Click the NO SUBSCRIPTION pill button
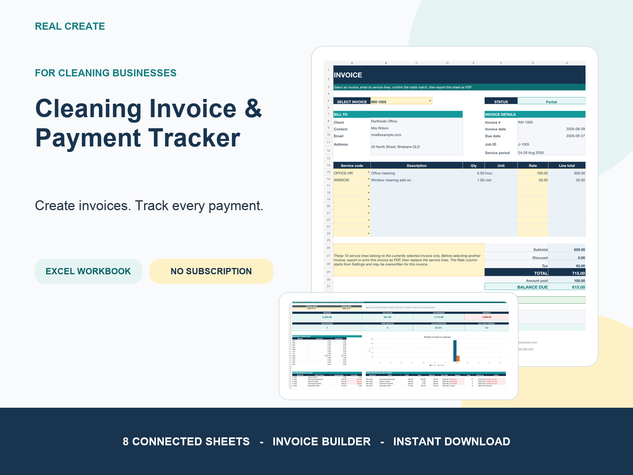633x475 pixels. (x=211, y=271)
